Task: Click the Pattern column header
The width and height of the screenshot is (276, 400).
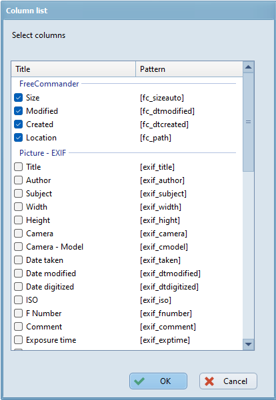Action: 189,69
